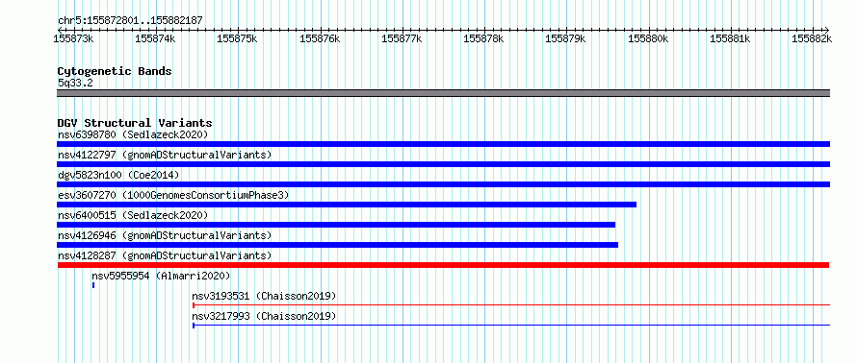This screenshot has width=857, height=363.
Task: Select the gray 5q33.2 cytogenetic band bar
Action: (443, 93)
